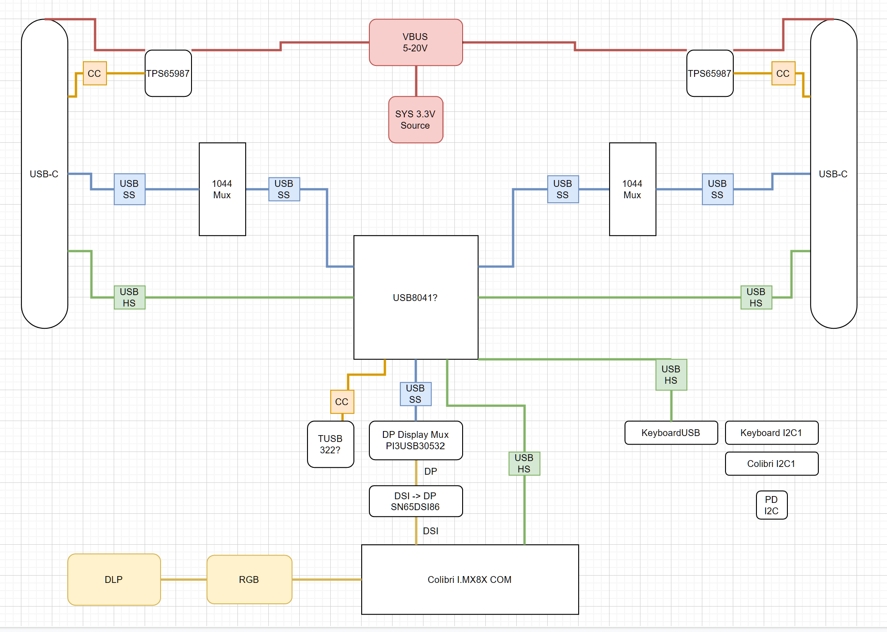Select the DP Display Mux PI3USB30532 block
The image size is (887, 632).
coord(416,440)
